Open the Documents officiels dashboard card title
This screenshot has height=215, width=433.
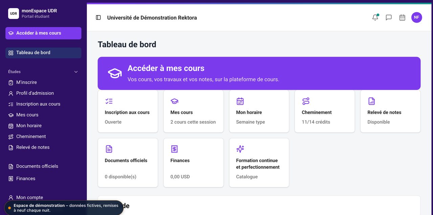click(x=126, y=161)
